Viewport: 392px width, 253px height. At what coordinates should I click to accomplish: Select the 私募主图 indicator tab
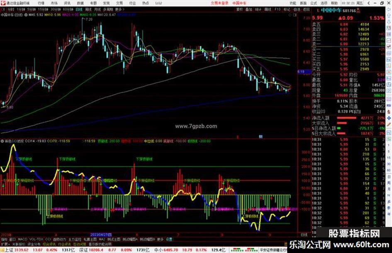pyautogui.click(x=90, y=239)
